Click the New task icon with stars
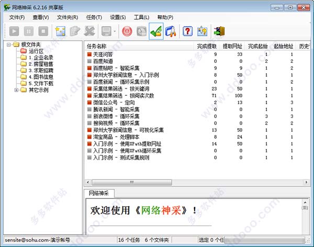Image resolution: width=314 pixels, height=247 pixels. click(61, 31)
